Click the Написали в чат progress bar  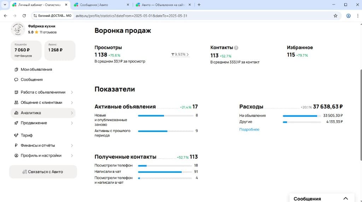[165, 172]
